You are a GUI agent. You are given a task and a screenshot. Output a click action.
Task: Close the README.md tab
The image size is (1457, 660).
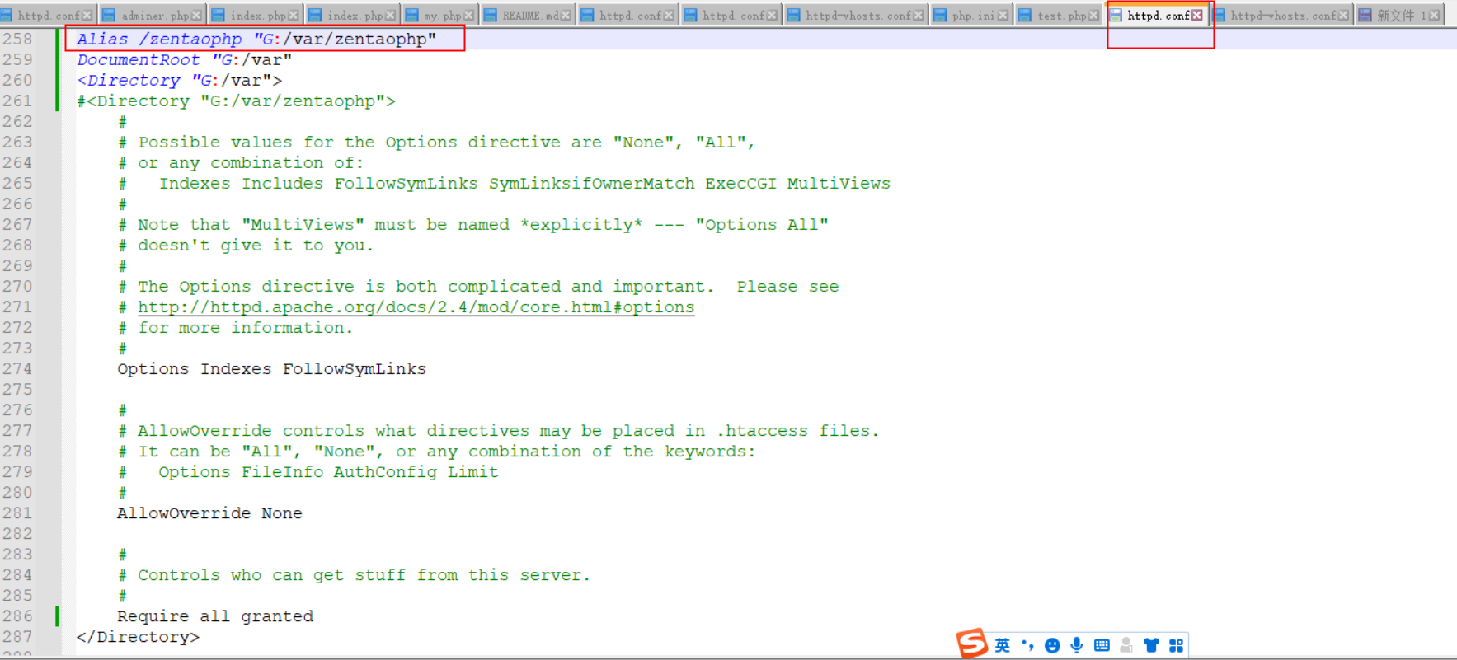point(566,16)
